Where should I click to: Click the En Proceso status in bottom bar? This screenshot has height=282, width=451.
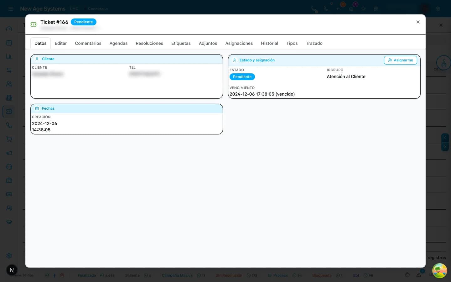click(278, 275)
